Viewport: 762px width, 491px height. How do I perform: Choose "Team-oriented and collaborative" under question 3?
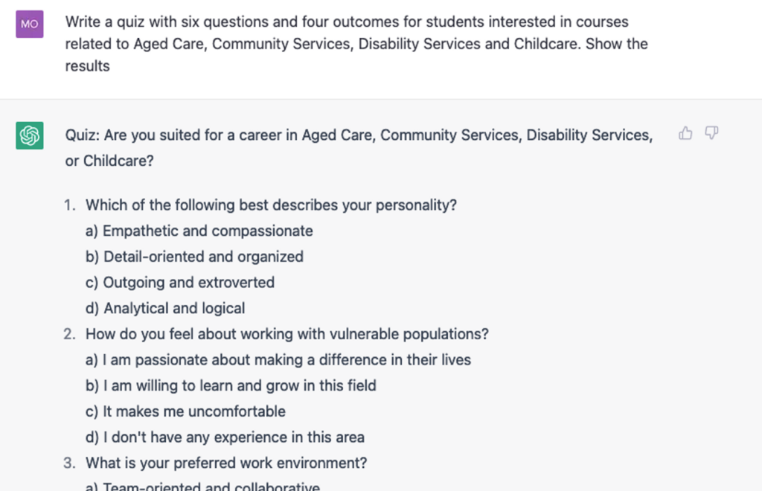[202, 485]
